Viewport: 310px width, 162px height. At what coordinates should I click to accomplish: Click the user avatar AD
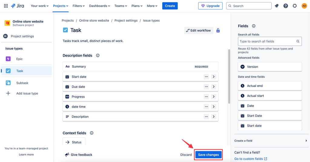304,6
